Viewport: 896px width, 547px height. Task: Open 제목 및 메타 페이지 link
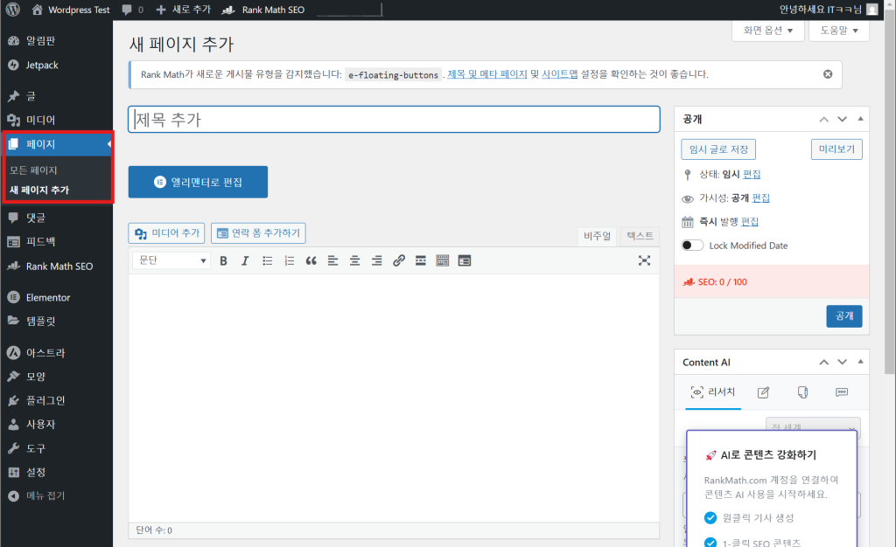coord(486,74)
